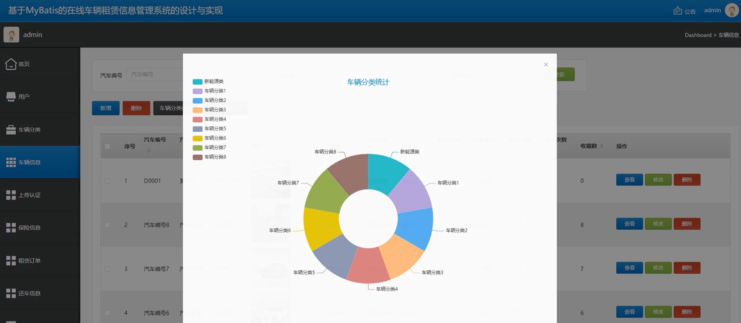Image resolution: width=741 pixels, height=323 pixels.
Task: Sort by 汽车编号 column arrows
Action: 149,151
